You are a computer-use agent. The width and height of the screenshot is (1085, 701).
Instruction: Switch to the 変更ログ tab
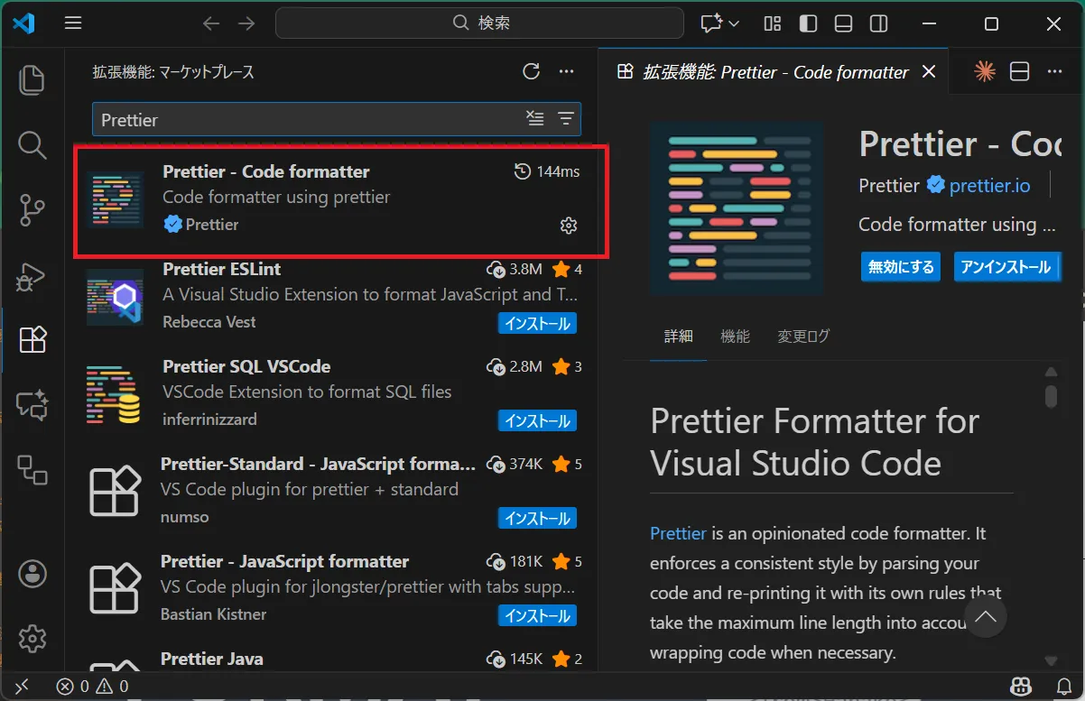click(803, 337)
